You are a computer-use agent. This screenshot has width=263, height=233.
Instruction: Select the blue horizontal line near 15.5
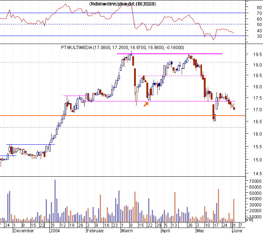coord(31,144)
